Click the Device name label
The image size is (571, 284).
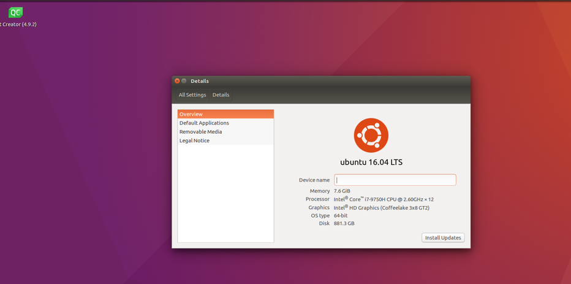pos(314,180)
